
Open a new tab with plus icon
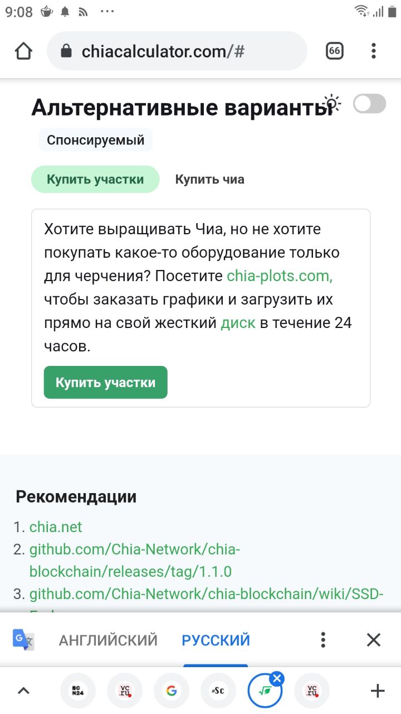[378, 691]
